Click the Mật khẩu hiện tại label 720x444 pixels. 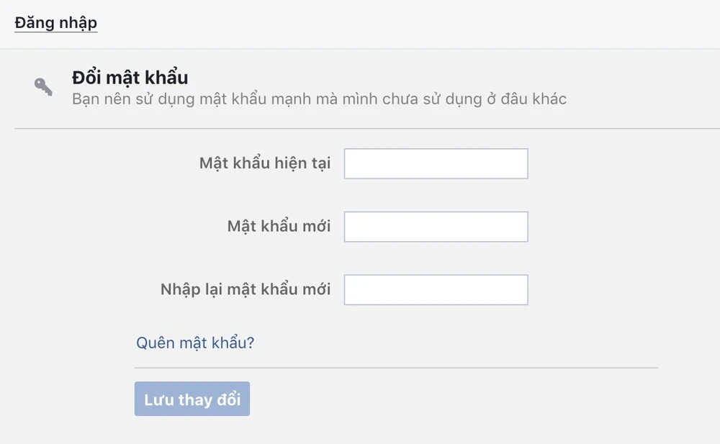(x=265, y=163)
